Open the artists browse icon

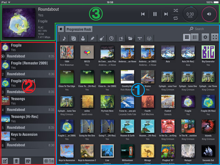[83, 38]
